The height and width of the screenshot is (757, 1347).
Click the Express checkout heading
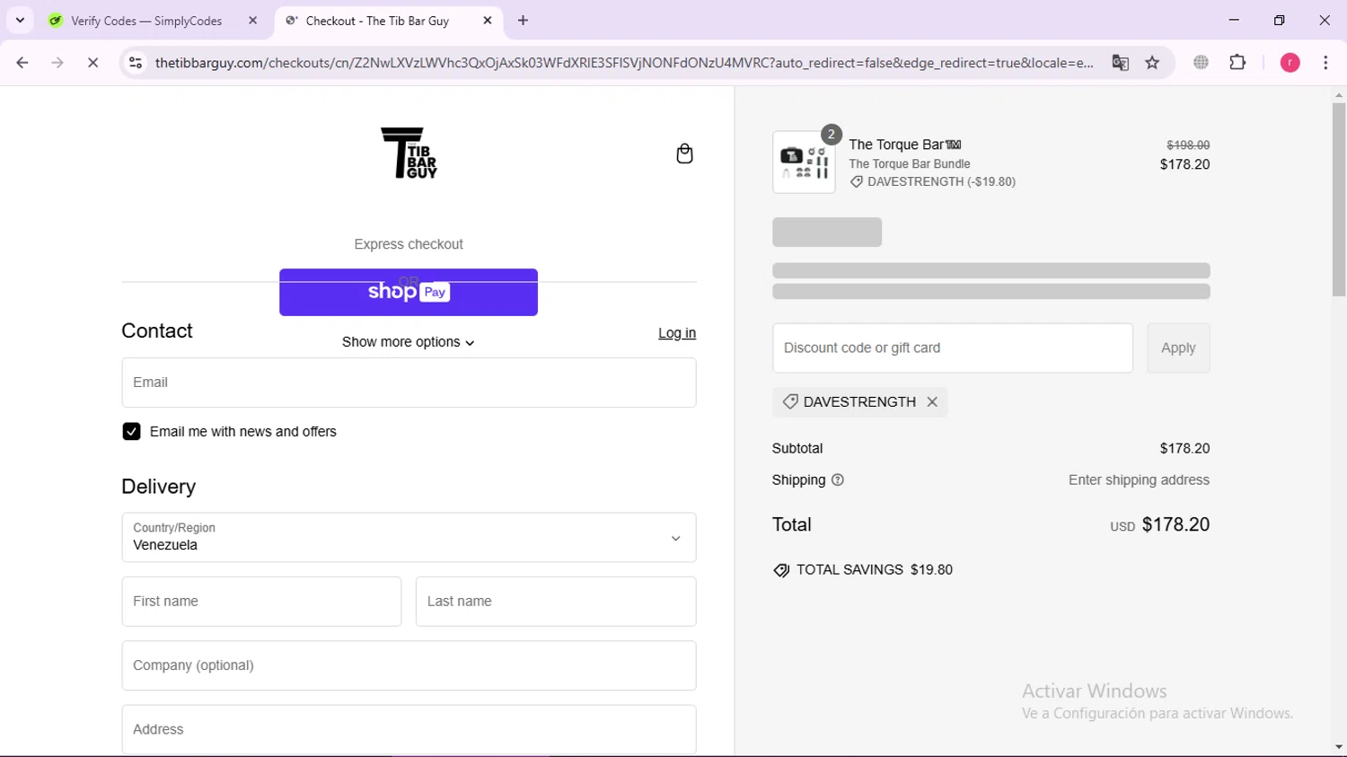click(x=409, y=244)
